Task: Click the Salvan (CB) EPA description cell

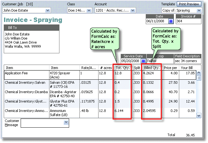Action: tap(64, 84)
